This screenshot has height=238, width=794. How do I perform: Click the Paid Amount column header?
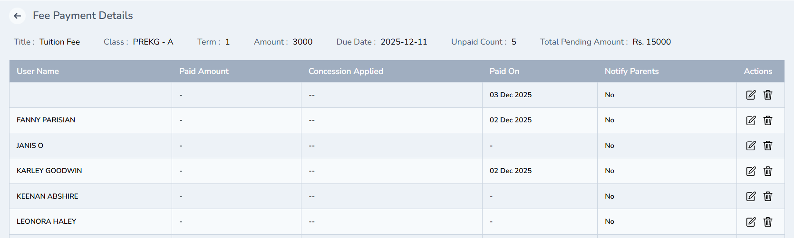[x=204, y=71]
